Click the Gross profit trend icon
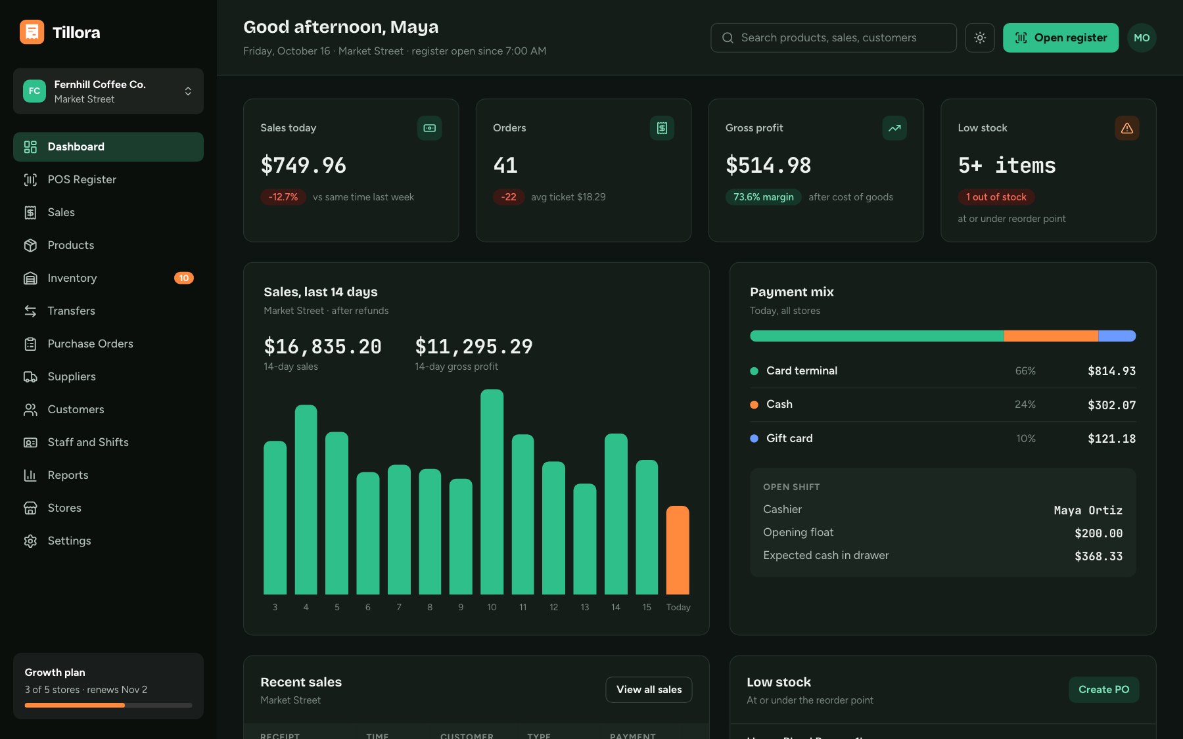This screenshot has width=1183, height=739. click(894, 128)
